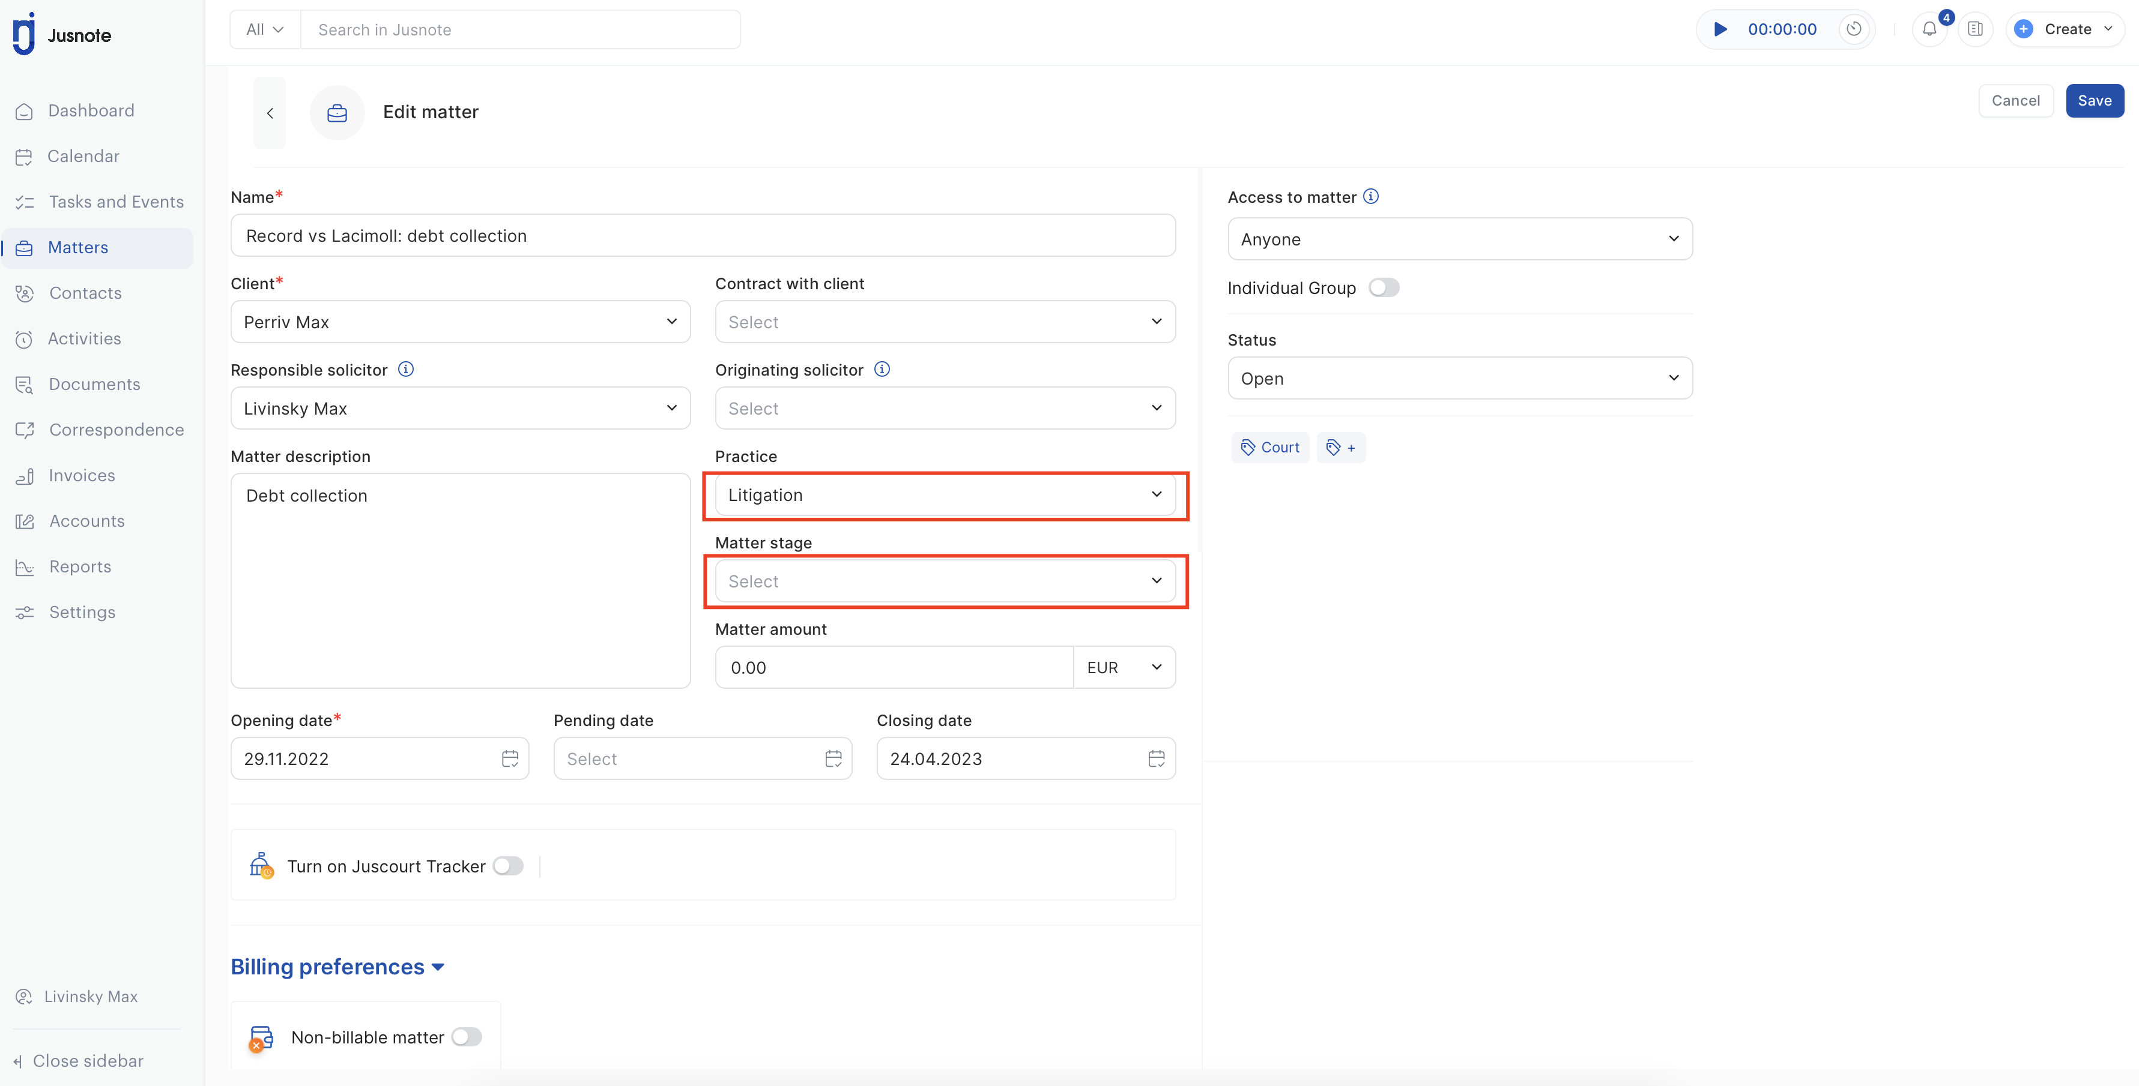Collapse with Close sidebar
Image resolution: width=2139 pixels, height=1086 pixels.
click(x=79, y=1061)
